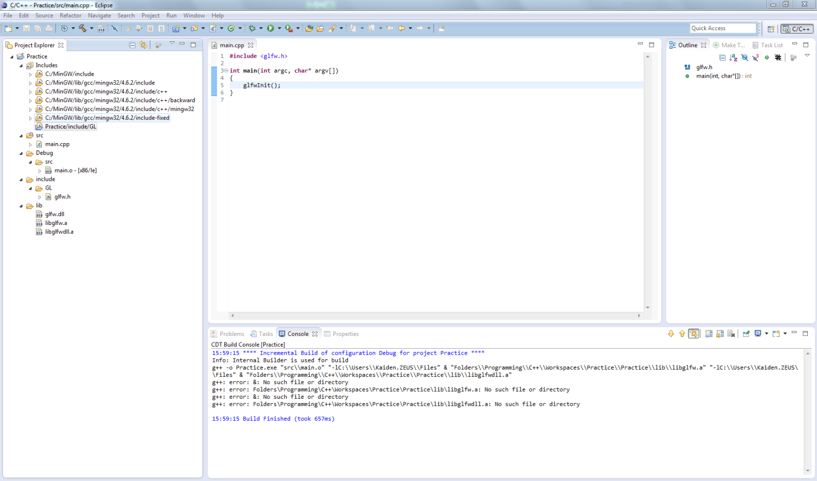
Task: Click the Save icon in the toolbar
Action: [27, 29]
